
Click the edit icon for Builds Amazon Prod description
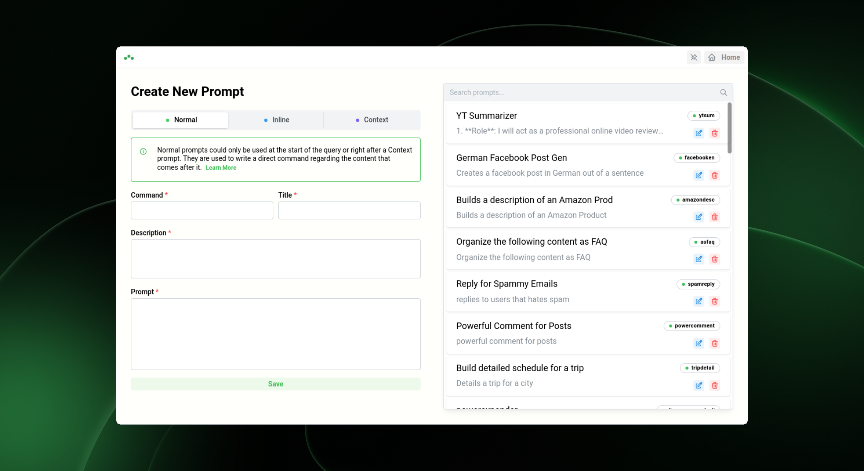699,217
